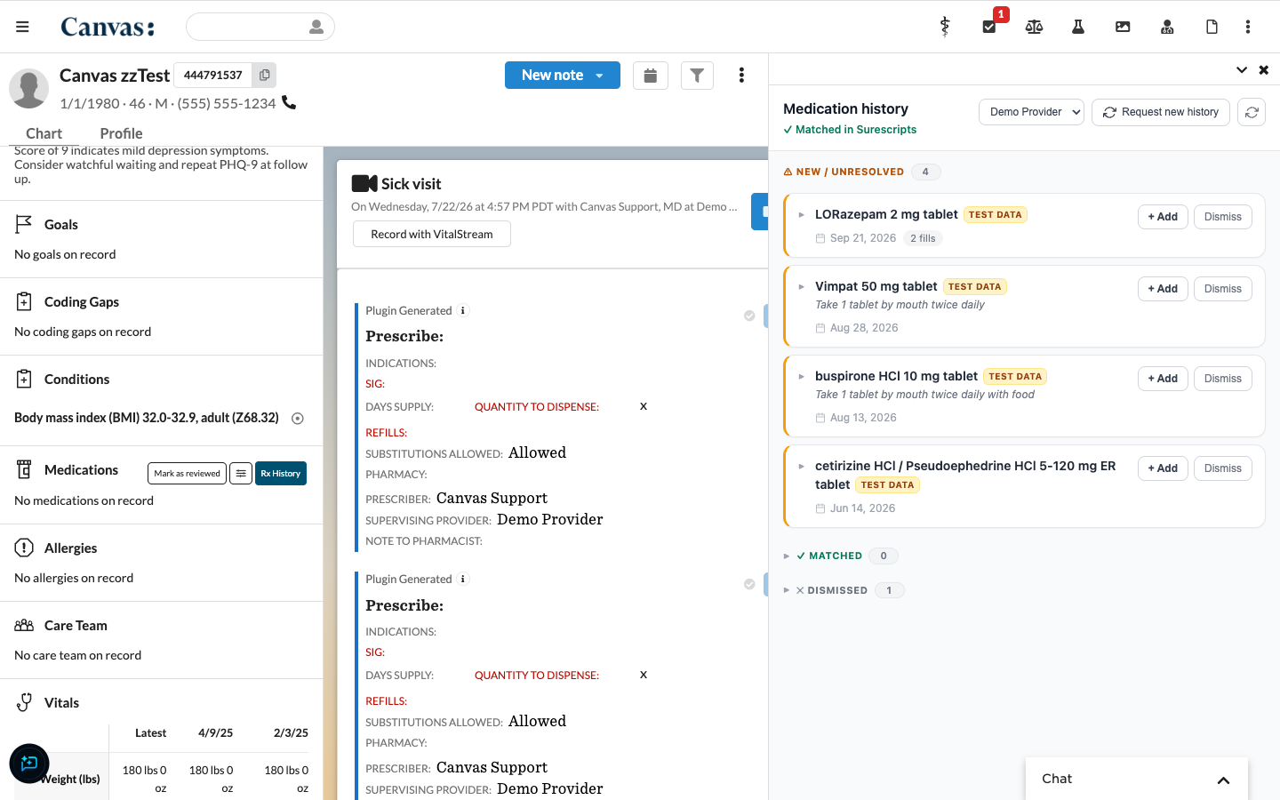The height and width of the screenshot is (800, 1280).
Task: Click Record with VitalStream
Action: 432,234
